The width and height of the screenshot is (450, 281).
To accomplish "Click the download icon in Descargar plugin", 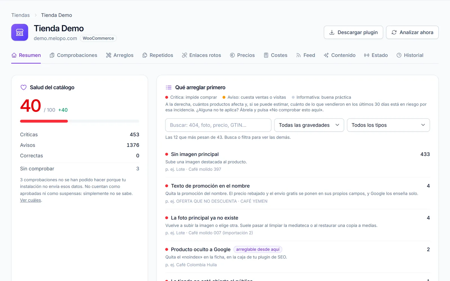I will tap(332, 32).
